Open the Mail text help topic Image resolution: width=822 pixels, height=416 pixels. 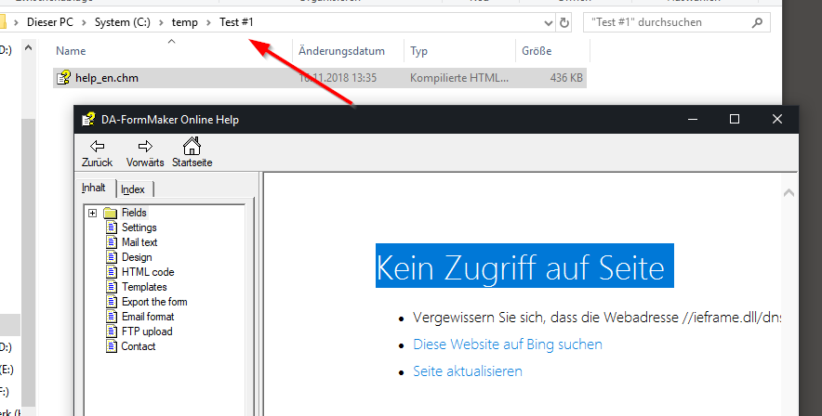tap(139, 242)
